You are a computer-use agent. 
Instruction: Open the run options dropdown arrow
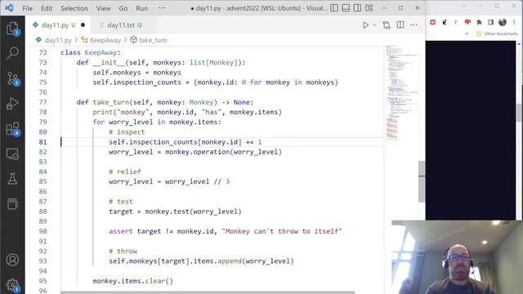pyautogui.click(x=374, y=25)
